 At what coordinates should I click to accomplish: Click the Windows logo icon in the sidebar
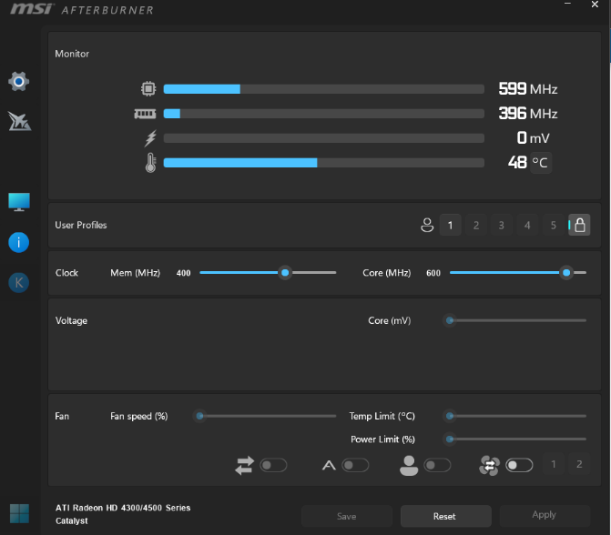[x=19, y=513]
